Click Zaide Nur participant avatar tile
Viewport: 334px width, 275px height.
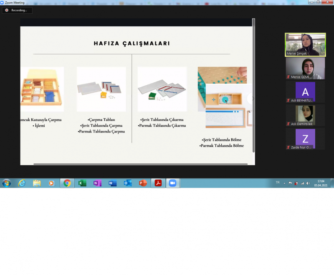coord(305,139)
